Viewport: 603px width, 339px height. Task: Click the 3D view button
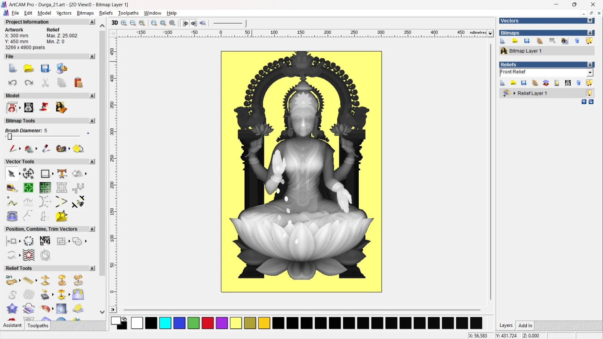[115, 23]
